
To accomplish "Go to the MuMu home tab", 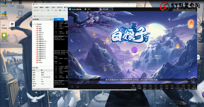I will pyautogui.click(x=87, y=9).
